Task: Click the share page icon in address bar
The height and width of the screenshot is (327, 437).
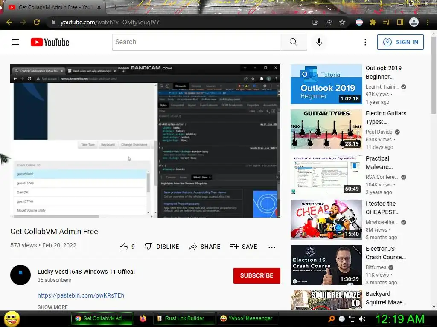Action: coord(329,22)
